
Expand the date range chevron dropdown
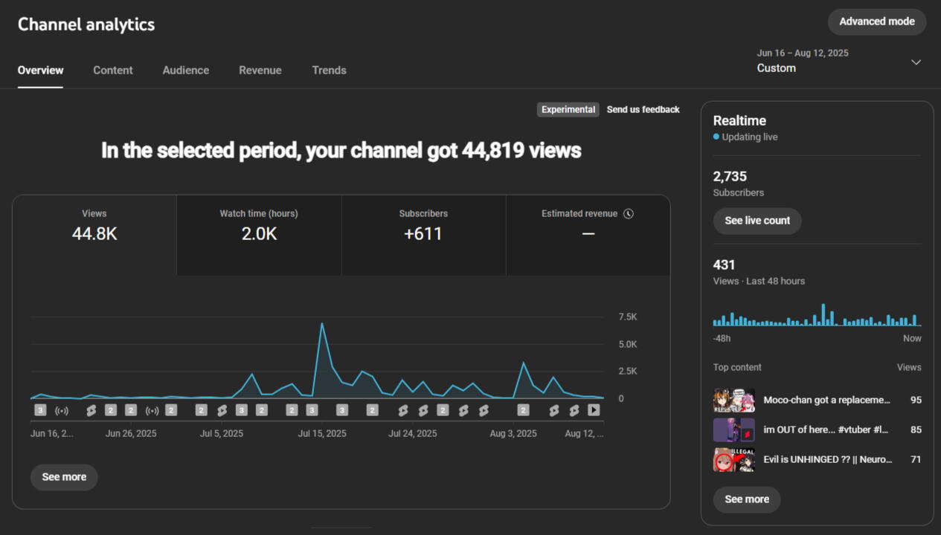coord(916,62)
